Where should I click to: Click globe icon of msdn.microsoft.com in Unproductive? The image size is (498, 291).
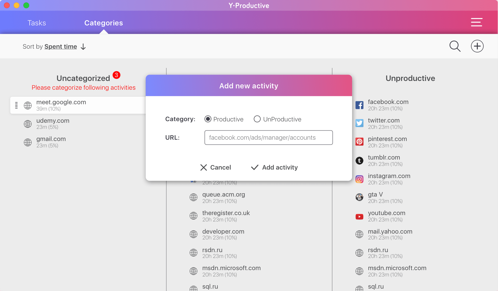(359, 271)
